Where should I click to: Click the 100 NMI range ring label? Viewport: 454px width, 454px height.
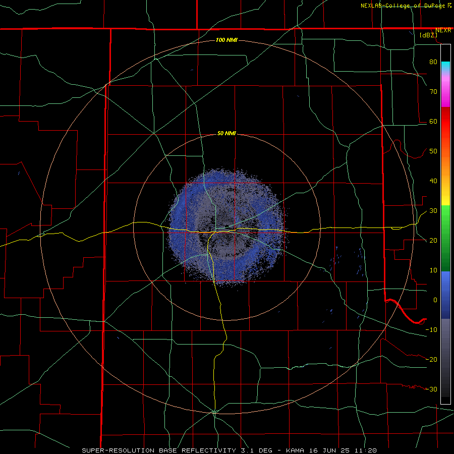point(226,40)
